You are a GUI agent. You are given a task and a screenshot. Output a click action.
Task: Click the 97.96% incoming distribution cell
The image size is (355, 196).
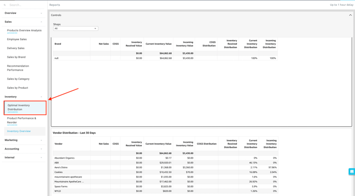click(x=272, y=167)
